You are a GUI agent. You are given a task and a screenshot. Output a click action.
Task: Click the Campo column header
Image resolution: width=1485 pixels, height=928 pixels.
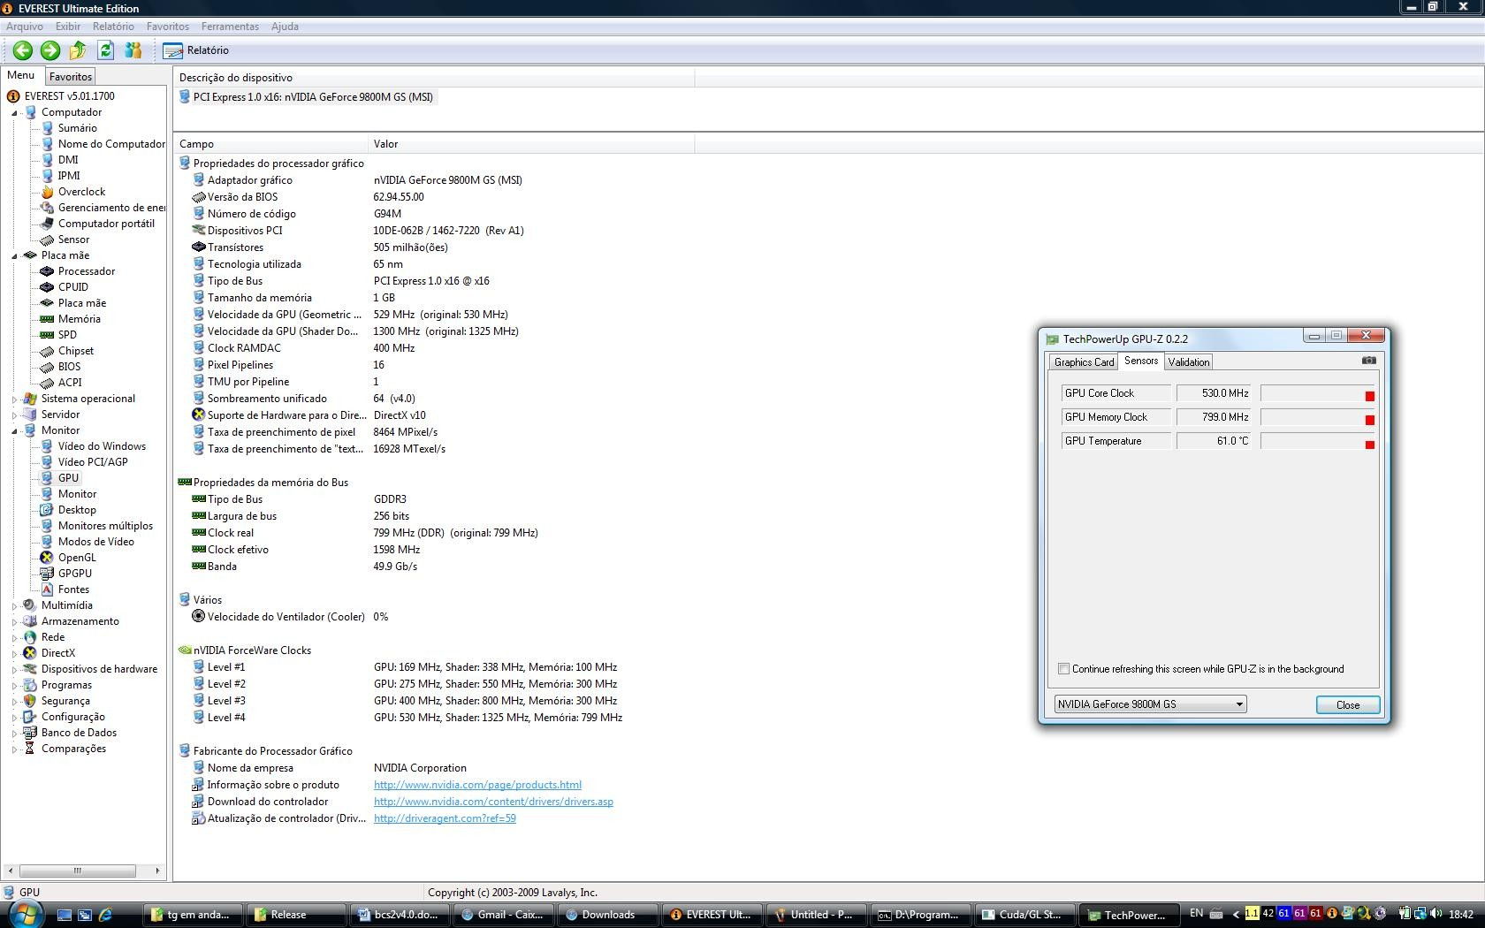(x=270, y=144)
